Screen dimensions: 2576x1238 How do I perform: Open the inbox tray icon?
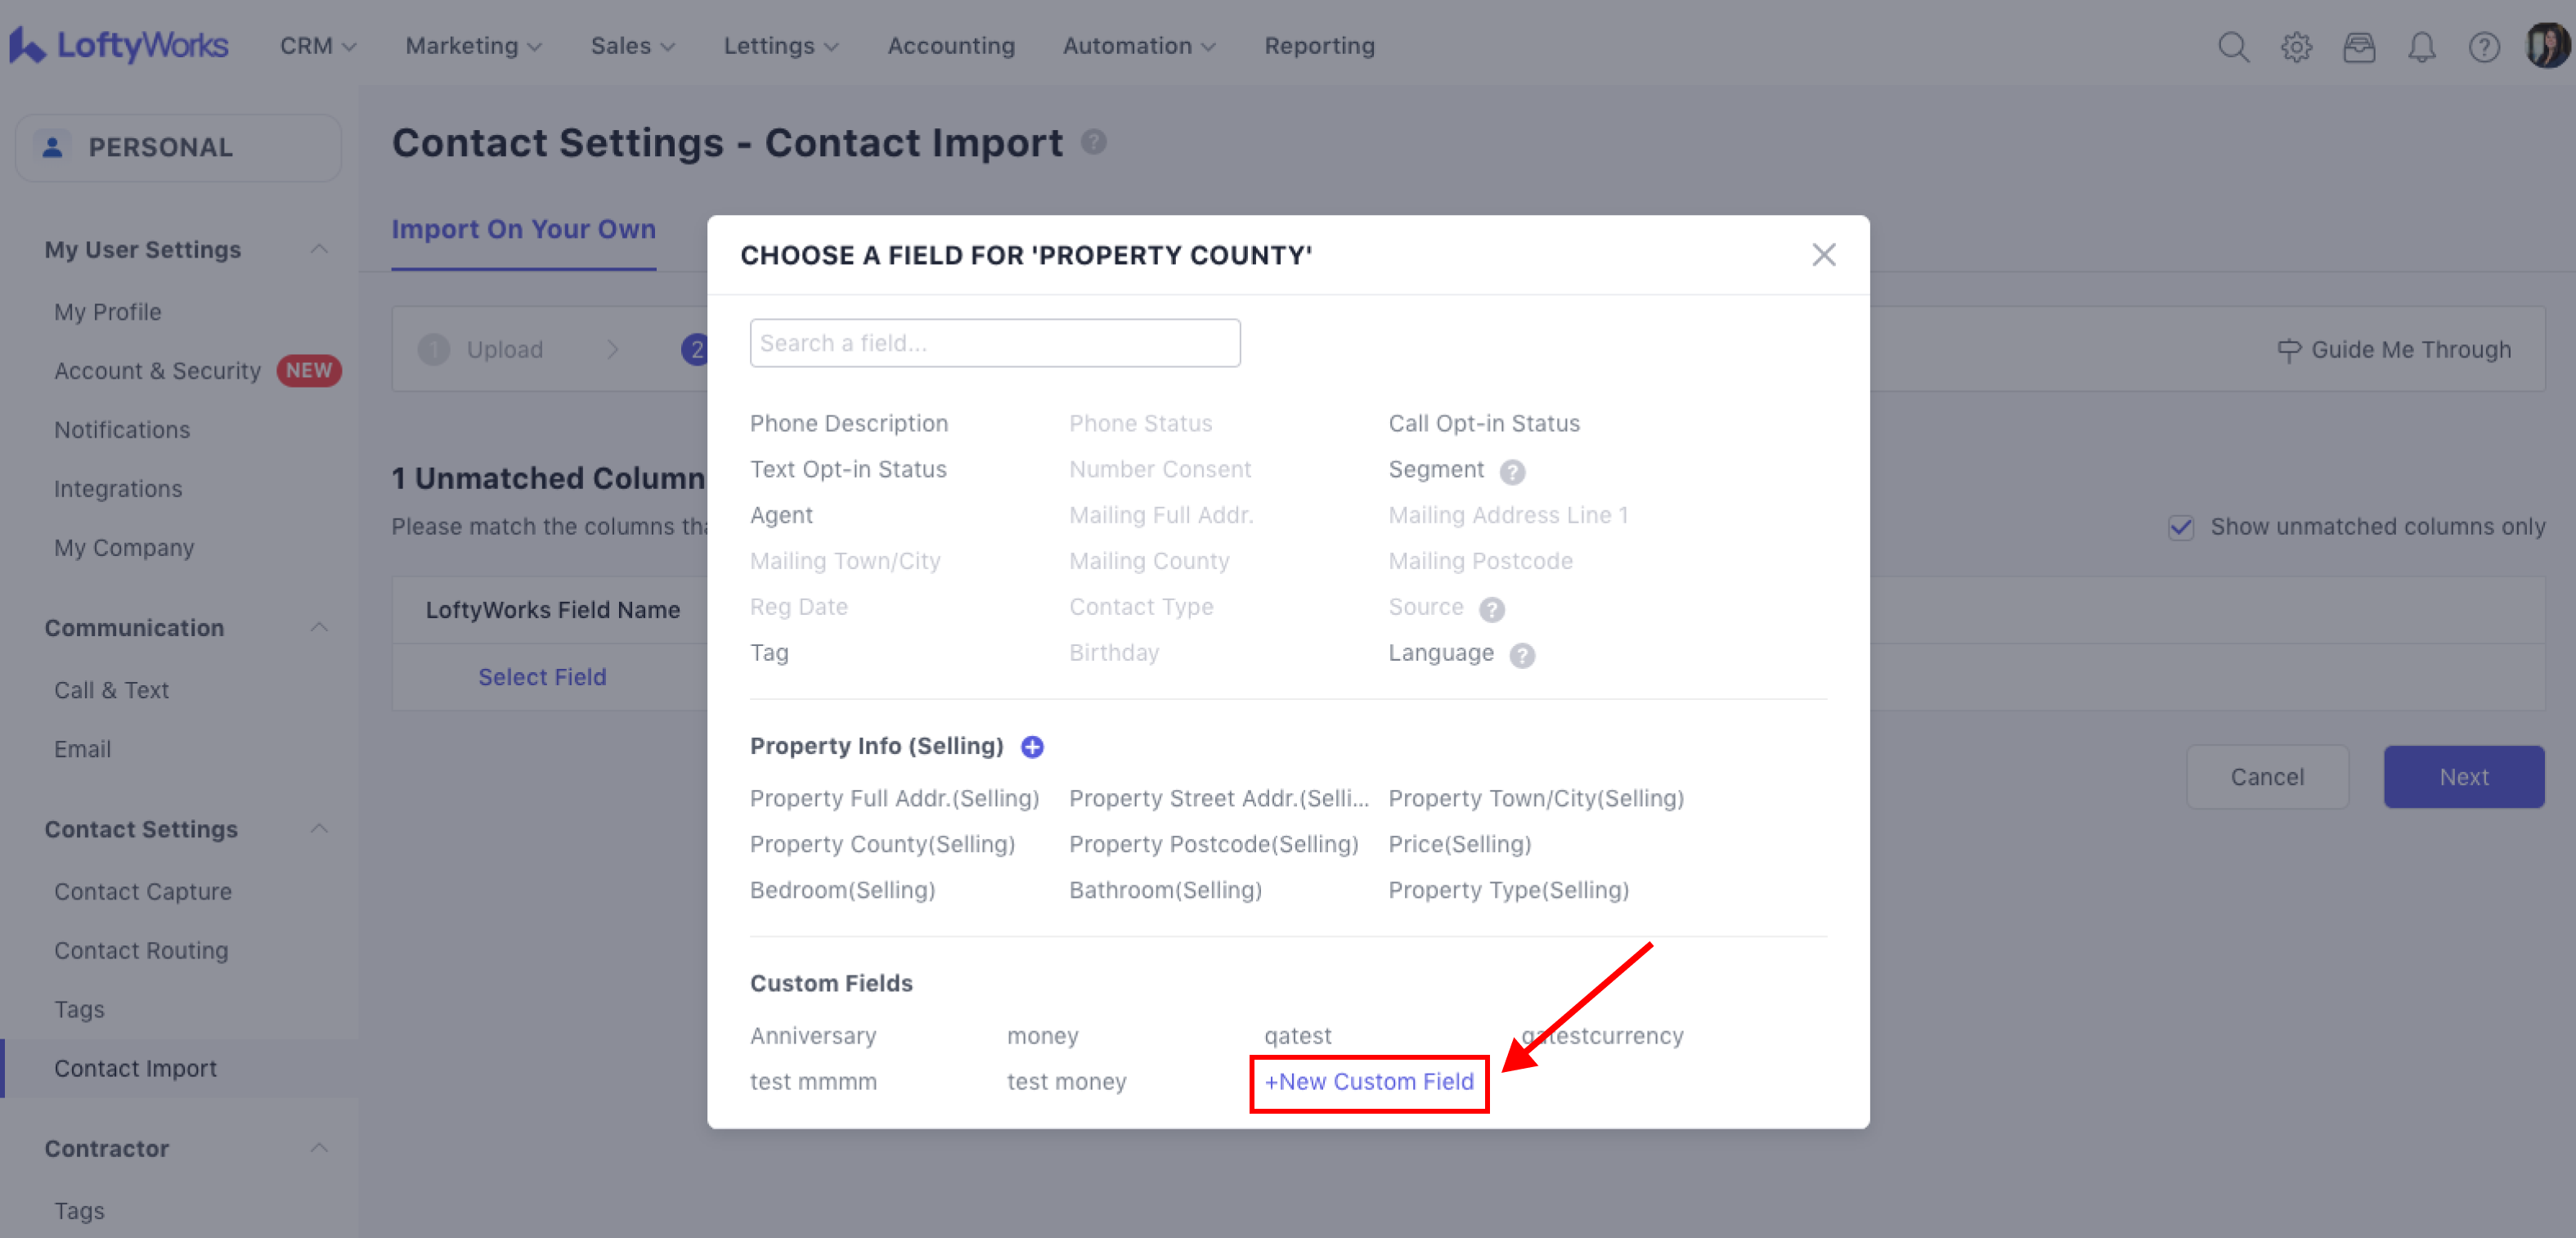(2359, 47)
